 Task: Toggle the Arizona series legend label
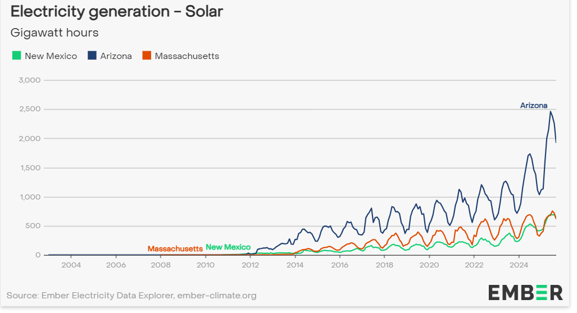pyautogui.click(x=116, y=56)
